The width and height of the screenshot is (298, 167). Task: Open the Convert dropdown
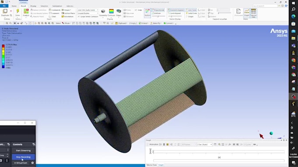pyautogui.click(x=169, y=23)
